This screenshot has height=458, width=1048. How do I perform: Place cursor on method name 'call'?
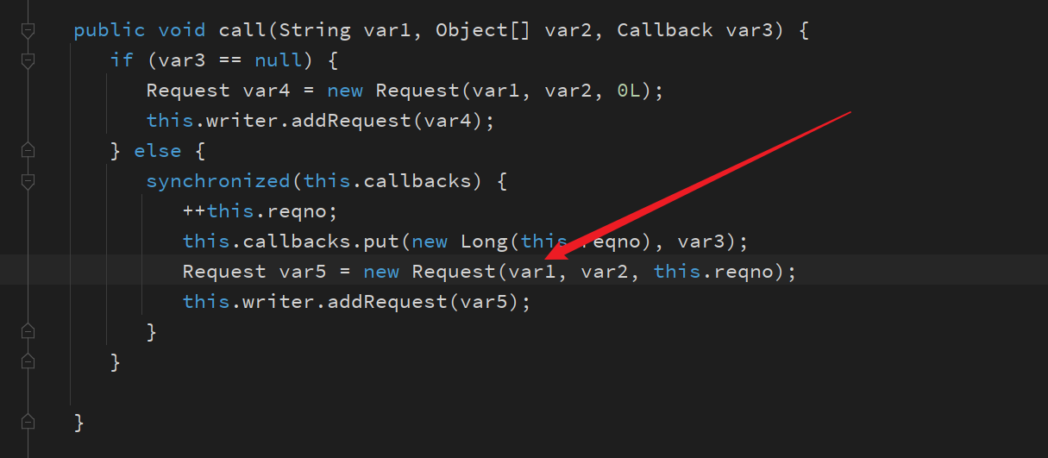click(242, 30)
